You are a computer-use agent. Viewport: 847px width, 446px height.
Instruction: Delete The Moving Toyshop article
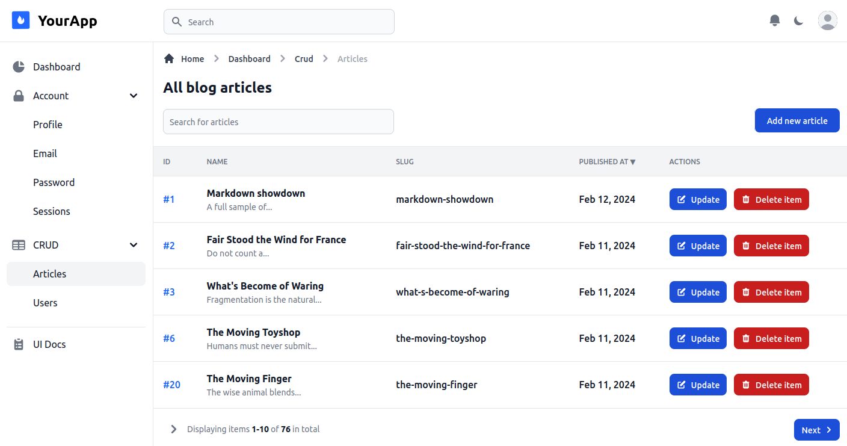pos(771,338)
